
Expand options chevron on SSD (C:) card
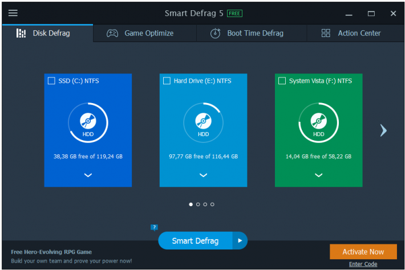click(x=88, y=175)
